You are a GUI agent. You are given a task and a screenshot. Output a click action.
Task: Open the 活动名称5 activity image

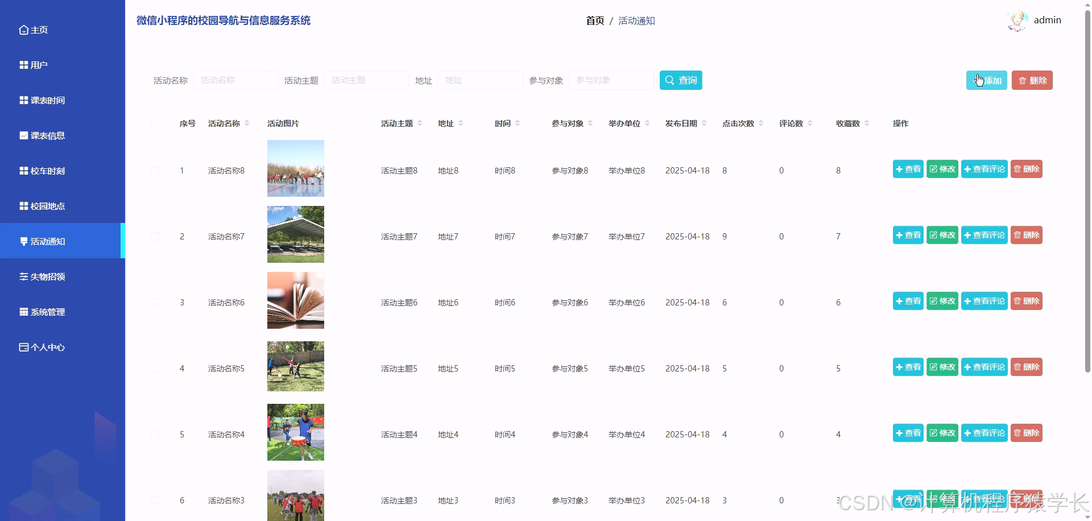coord(296,366)
